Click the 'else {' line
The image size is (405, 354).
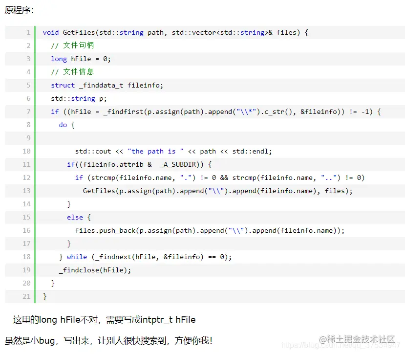pos(79,217)
